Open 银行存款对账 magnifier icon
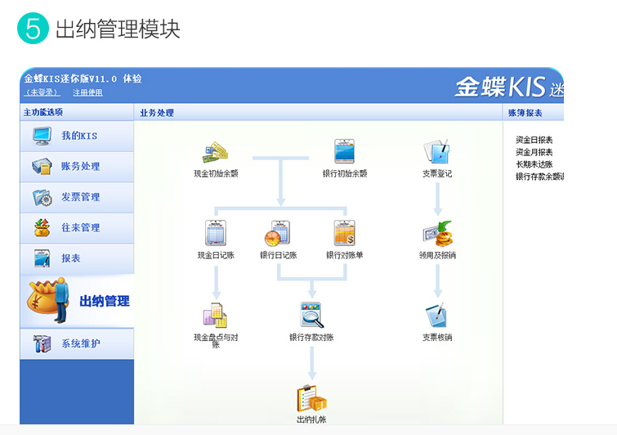The height and width of the screenshot is (435, 617). [x=311, y=316]
